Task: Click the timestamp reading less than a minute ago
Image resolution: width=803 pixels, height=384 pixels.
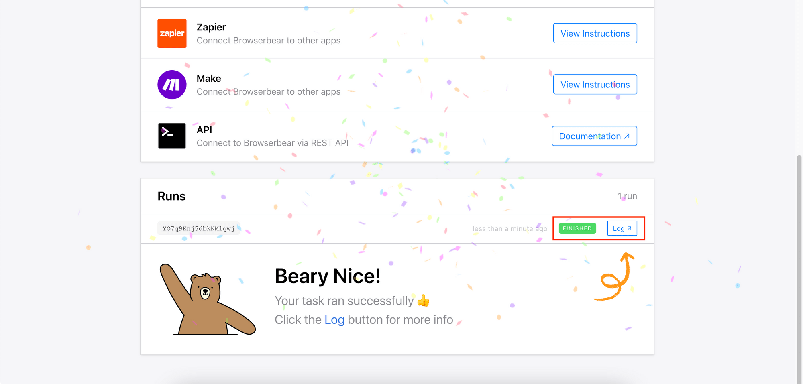Action: (x=510, y=228)
